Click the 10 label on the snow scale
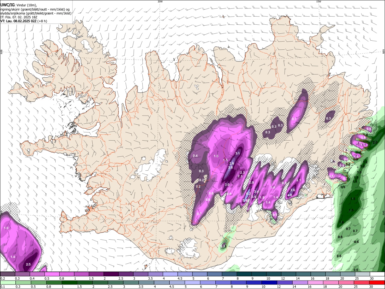The width and height of the screenshot is (385, 289). (x=268, y=278)
